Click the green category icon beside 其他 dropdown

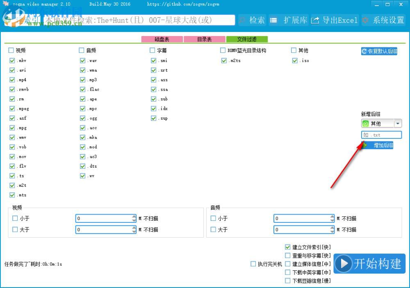click(x=366, y=123)
